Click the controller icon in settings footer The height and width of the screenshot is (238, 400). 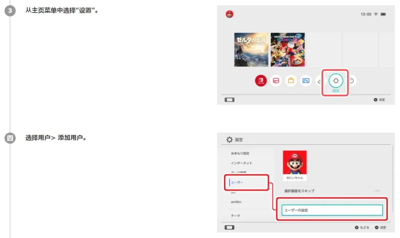[229, 227]
